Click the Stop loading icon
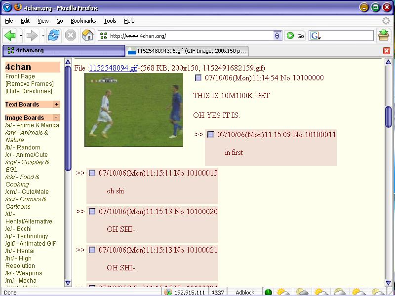 71,36
